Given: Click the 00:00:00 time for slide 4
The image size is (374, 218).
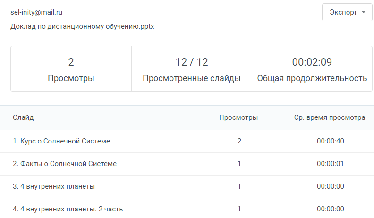Looking at the screenshot, I should tap(331, 209).
